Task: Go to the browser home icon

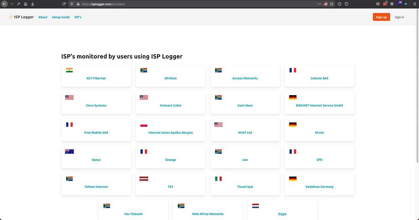Action: tap(26, 4)
